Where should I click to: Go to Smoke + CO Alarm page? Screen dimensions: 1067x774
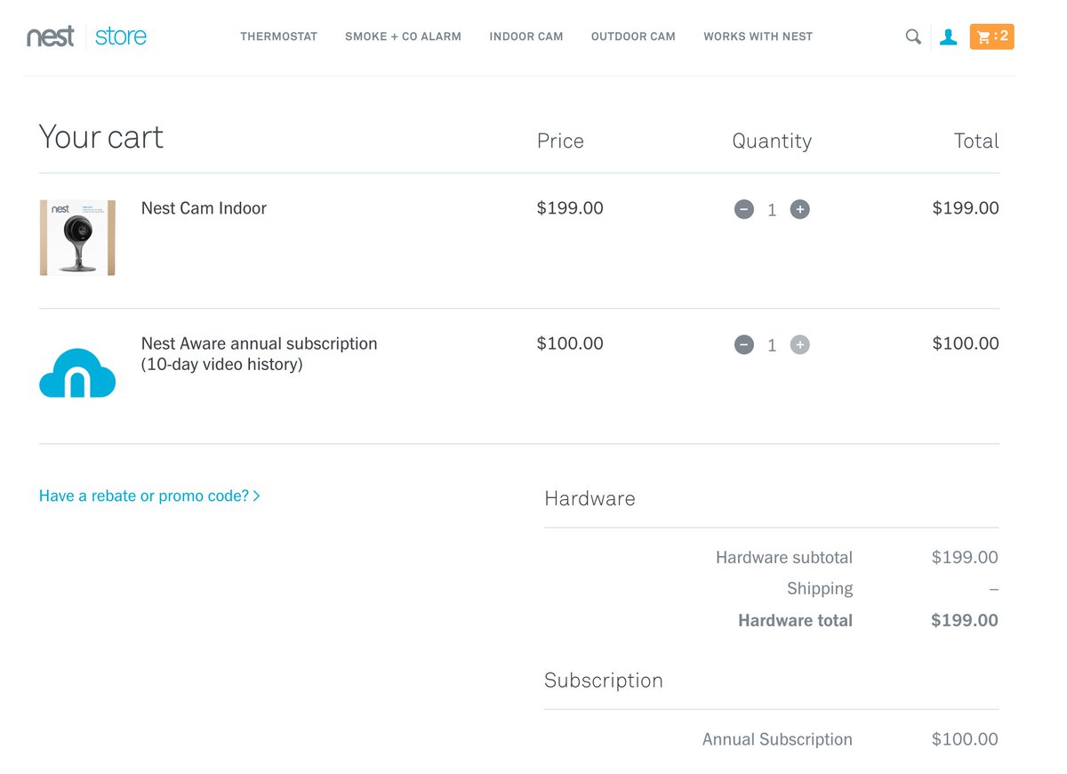(x=403, y=36)
